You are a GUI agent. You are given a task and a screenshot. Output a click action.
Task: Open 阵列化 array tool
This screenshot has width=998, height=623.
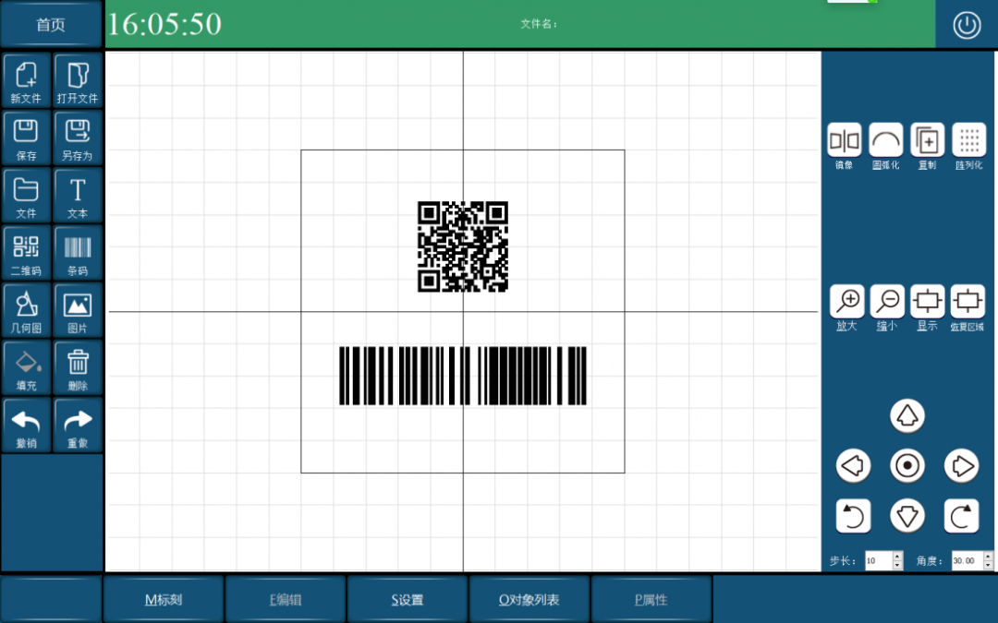pos(968,140)
